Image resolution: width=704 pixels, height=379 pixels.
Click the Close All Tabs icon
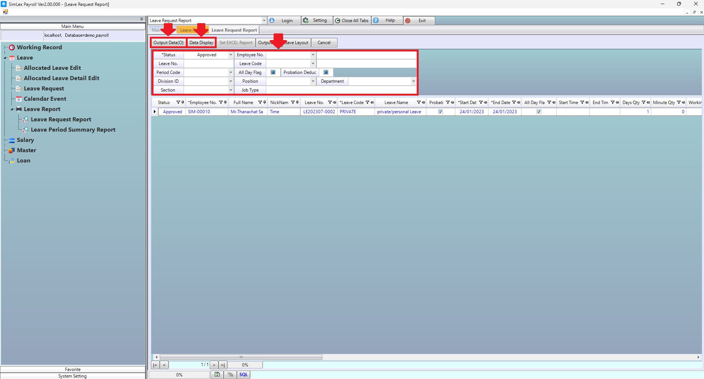tap(337, 21)
